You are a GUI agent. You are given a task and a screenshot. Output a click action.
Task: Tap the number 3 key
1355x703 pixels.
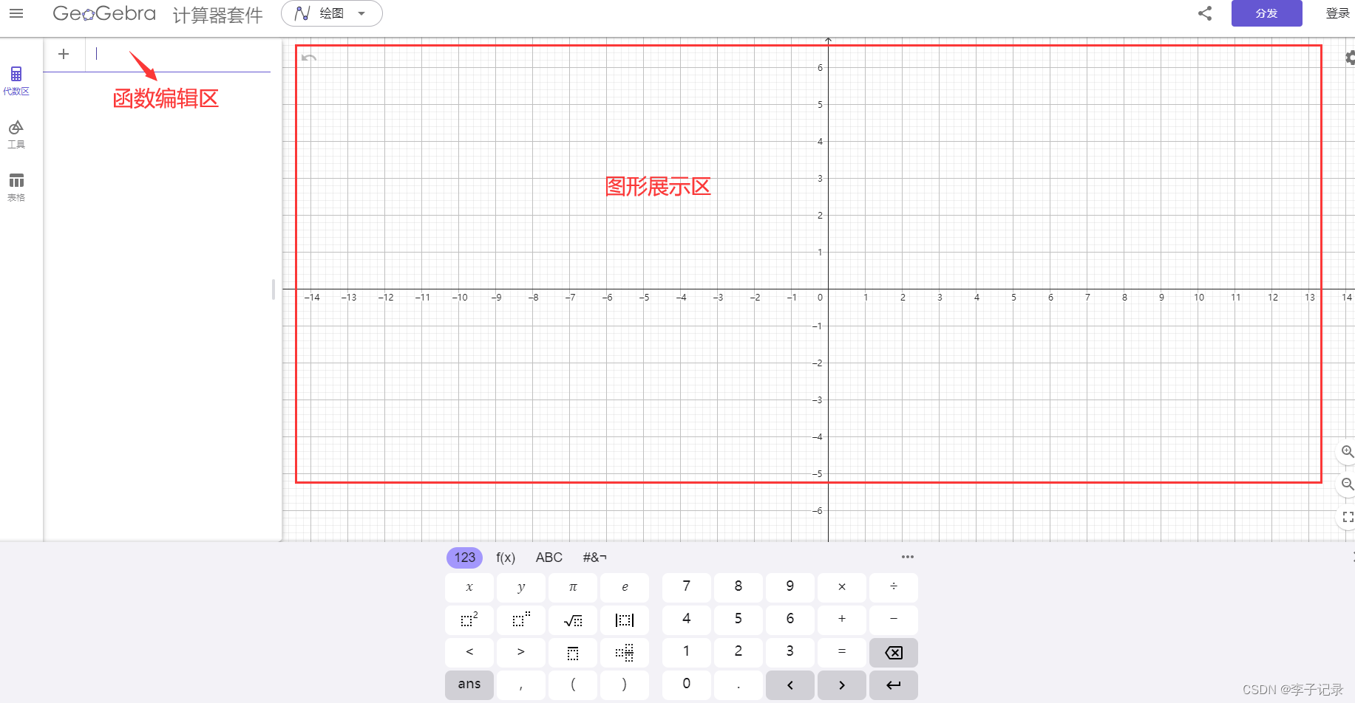click(x=790, y=652)
